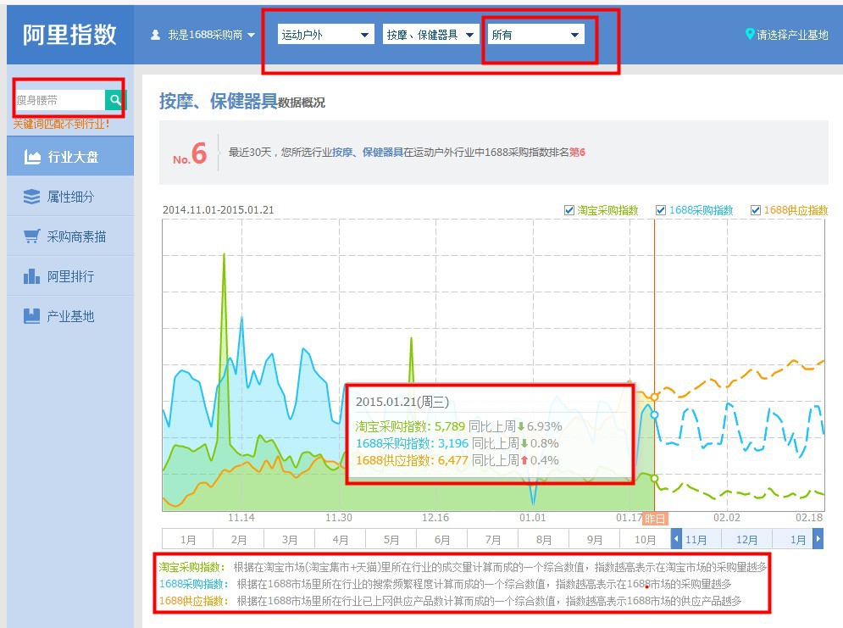The width and height of the screenshot is (843, 628).
Task: Select 10月 on the month timeline
Action: [x=645, y=539]
